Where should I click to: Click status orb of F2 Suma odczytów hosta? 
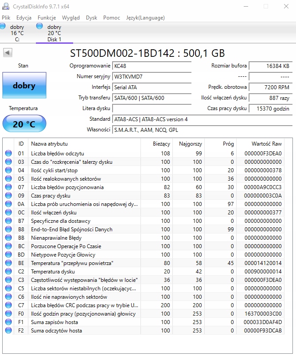click(x=8, y=331)
